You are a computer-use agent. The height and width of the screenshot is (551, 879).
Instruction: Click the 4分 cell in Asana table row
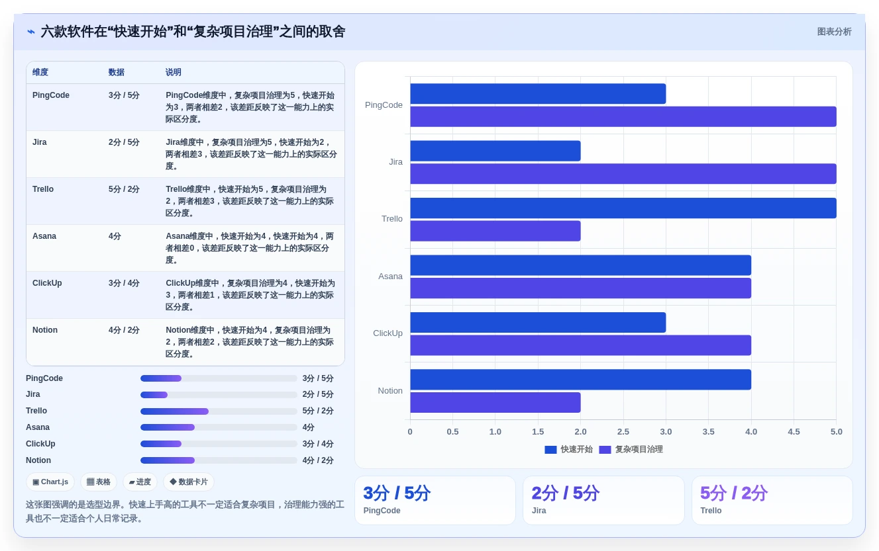coord(115,236)
